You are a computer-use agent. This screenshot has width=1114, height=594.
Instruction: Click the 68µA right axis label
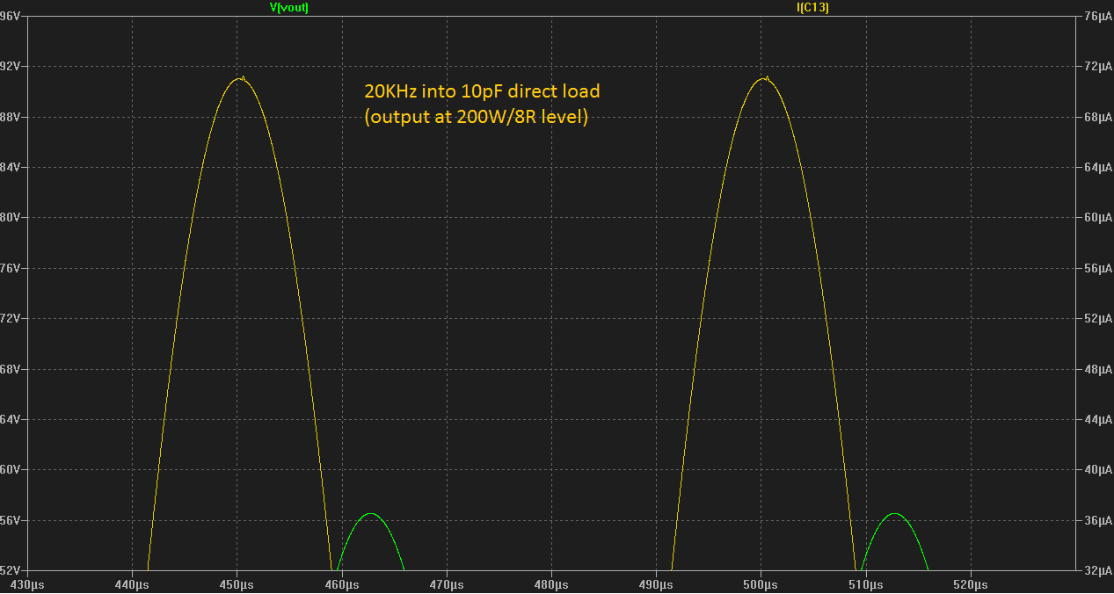1098,117
